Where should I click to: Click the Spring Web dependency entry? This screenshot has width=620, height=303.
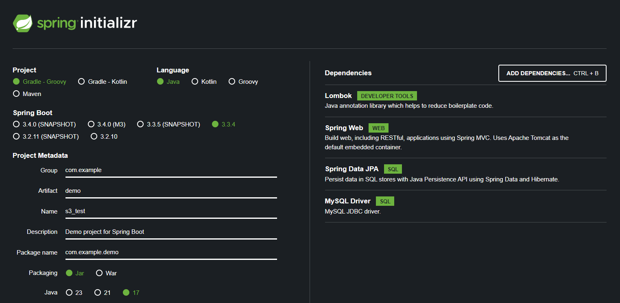pos(465,137)
